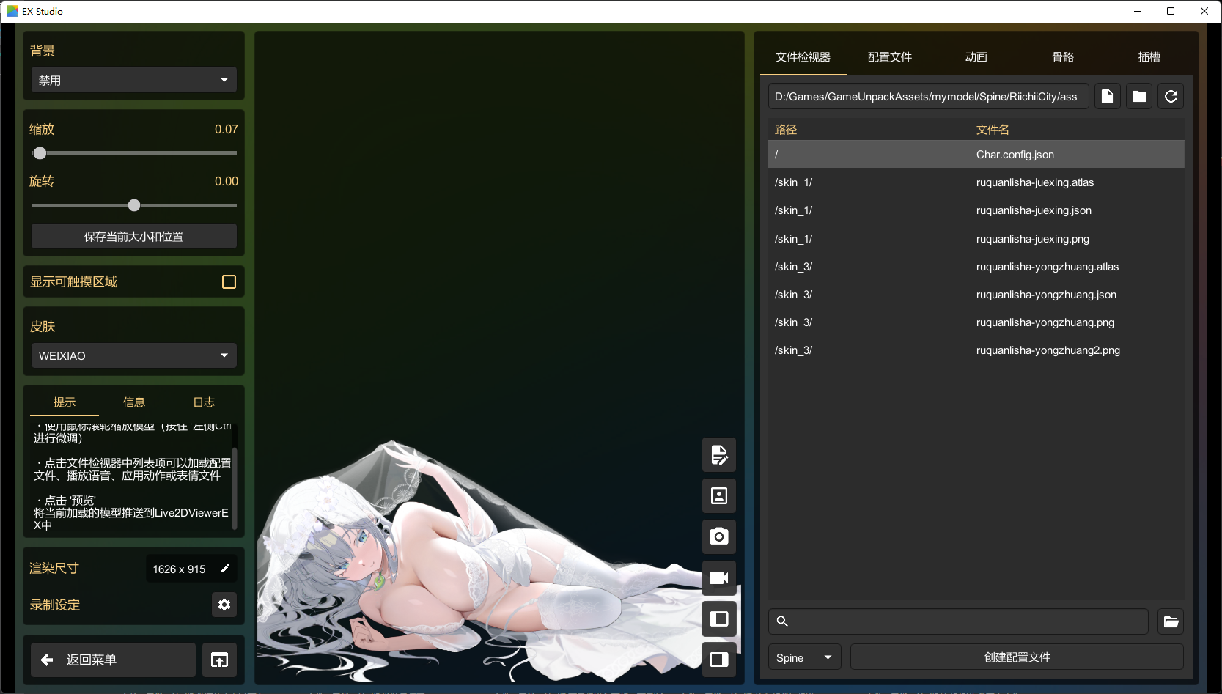
Task: Switch to the 配置文件 tab
Action: [890, 57]
